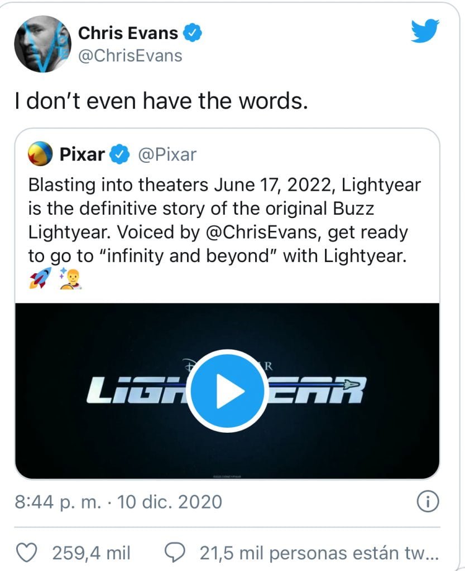Open the Chris Evans display name
Image resolution: width=465 pixels, height=571 pixels.
point(128,33)
